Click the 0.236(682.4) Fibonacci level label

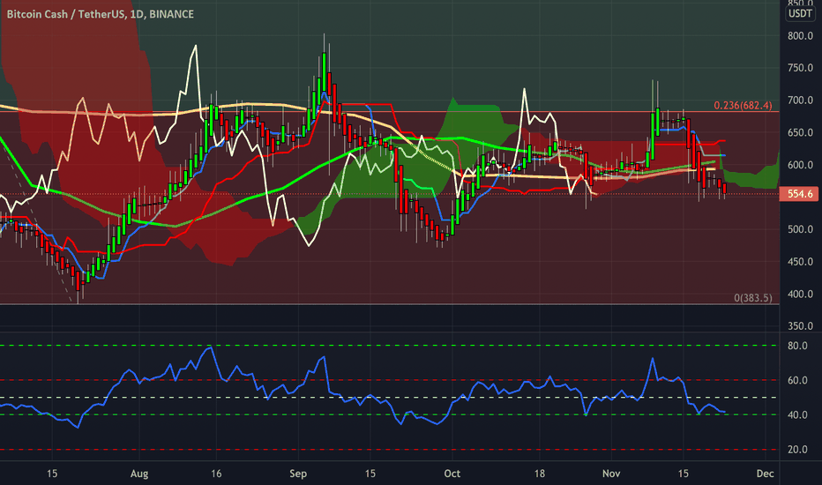[743, 106]
